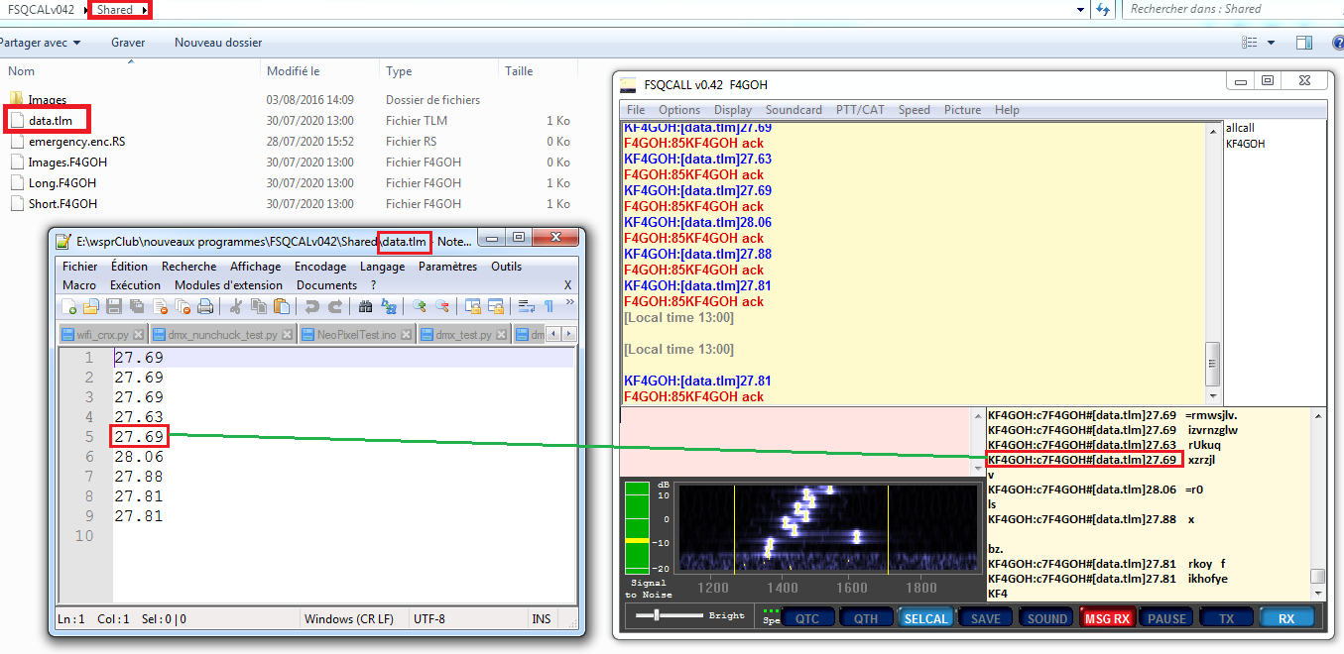Open the address bar history dropdown
This screenshot has height=654, width=1344.
pyautogui.click(x=1080, y=10)
